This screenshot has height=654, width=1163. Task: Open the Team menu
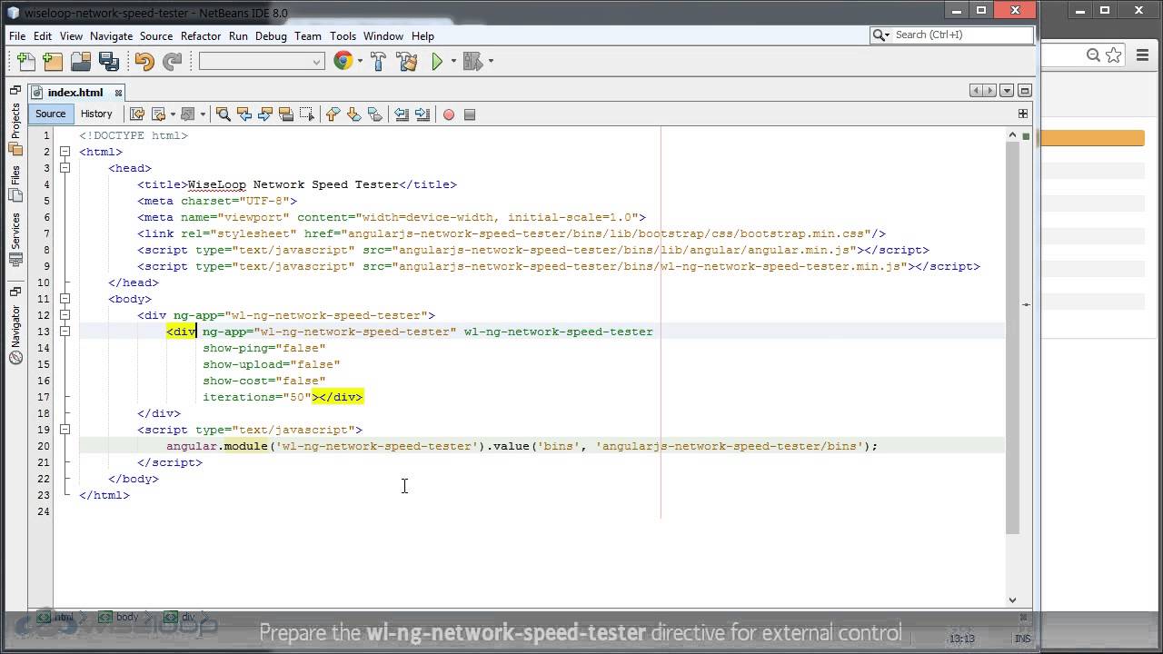pyautogui.click(x=308, y=35)
